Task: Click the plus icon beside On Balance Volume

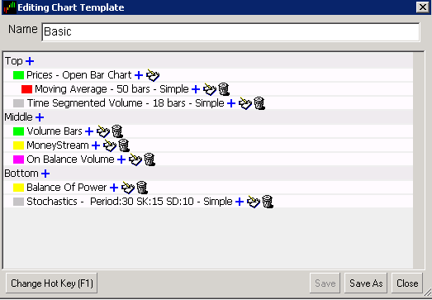Action: click(121, 160)
